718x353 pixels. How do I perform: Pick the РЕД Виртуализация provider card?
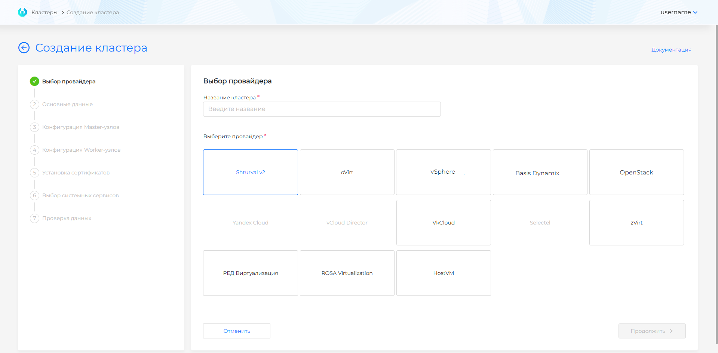(251, 273)
